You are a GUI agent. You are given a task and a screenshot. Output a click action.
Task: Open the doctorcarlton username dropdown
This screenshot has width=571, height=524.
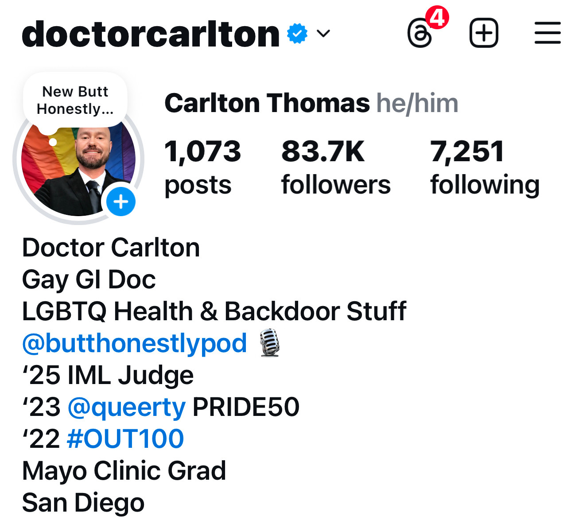coord(151,34)
